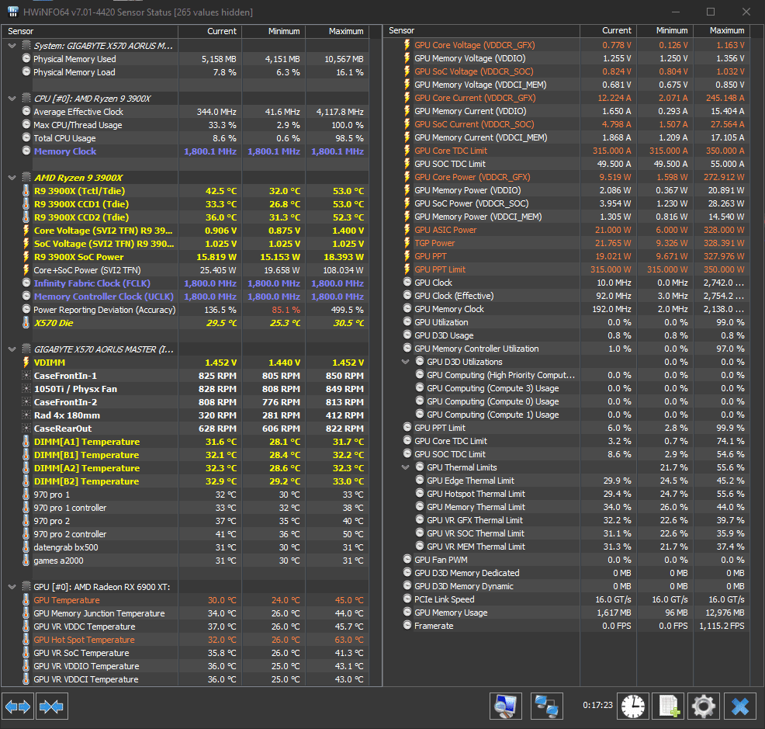Collapse the yellow AMD Ryzen 9 3900X group

[x=12, y=178]
